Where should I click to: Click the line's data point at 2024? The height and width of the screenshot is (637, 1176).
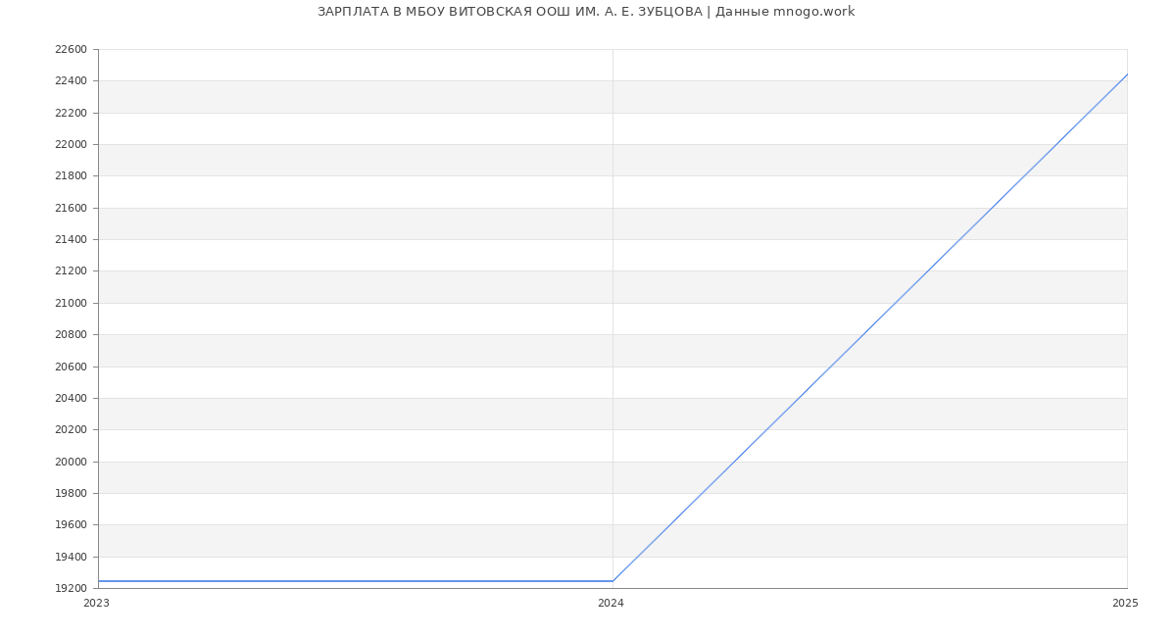(612, 581)
